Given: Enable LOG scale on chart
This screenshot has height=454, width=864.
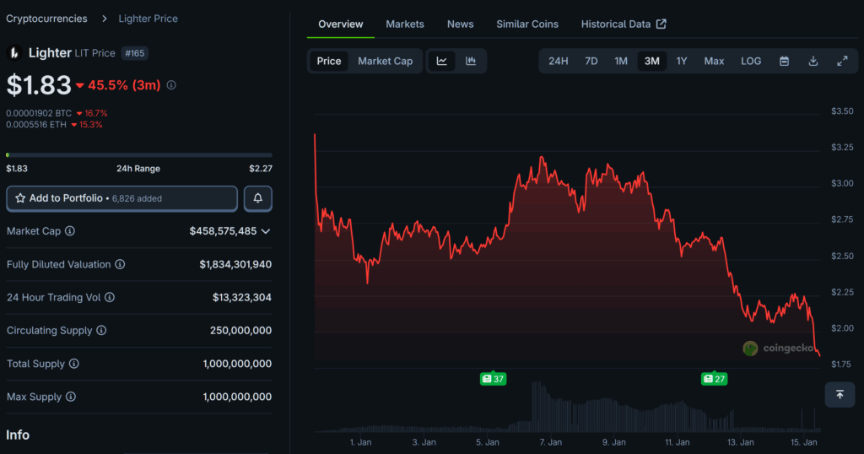Looking at the screenshot, I should pyautogui.click(x=751, y=61).
